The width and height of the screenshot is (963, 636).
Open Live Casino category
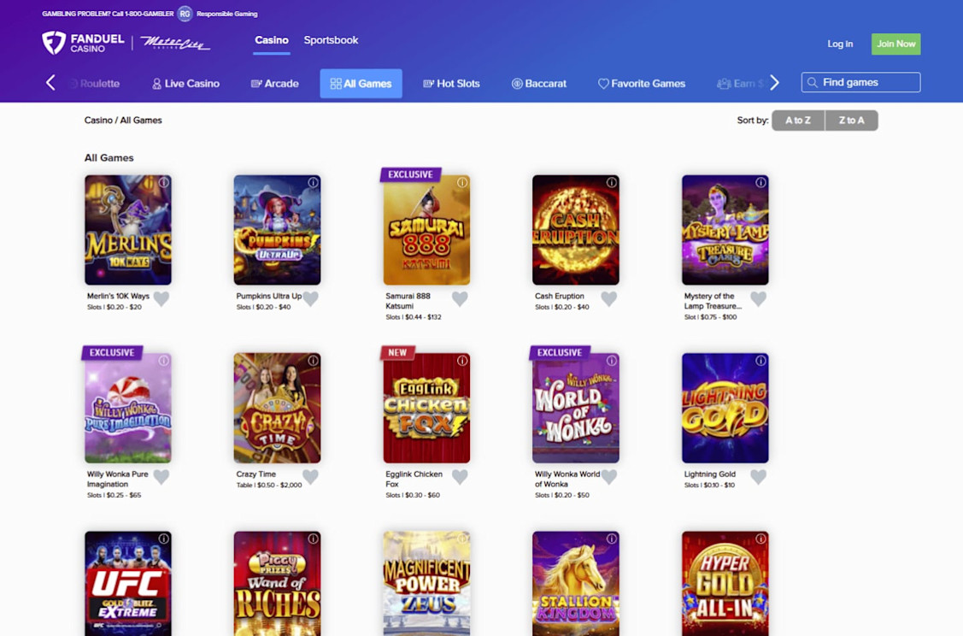pos(185,84)
